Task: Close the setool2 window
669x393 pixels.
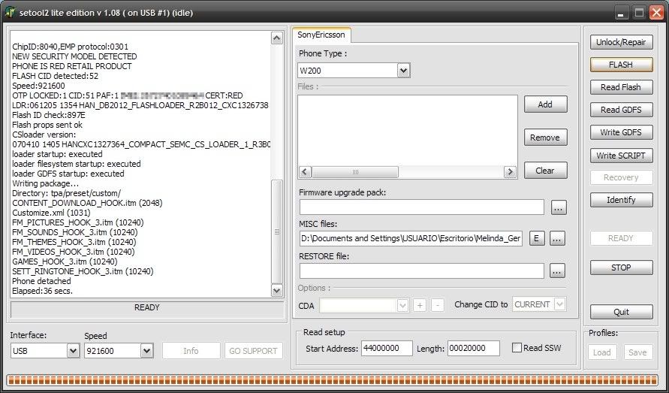Action: pos(656,14)
